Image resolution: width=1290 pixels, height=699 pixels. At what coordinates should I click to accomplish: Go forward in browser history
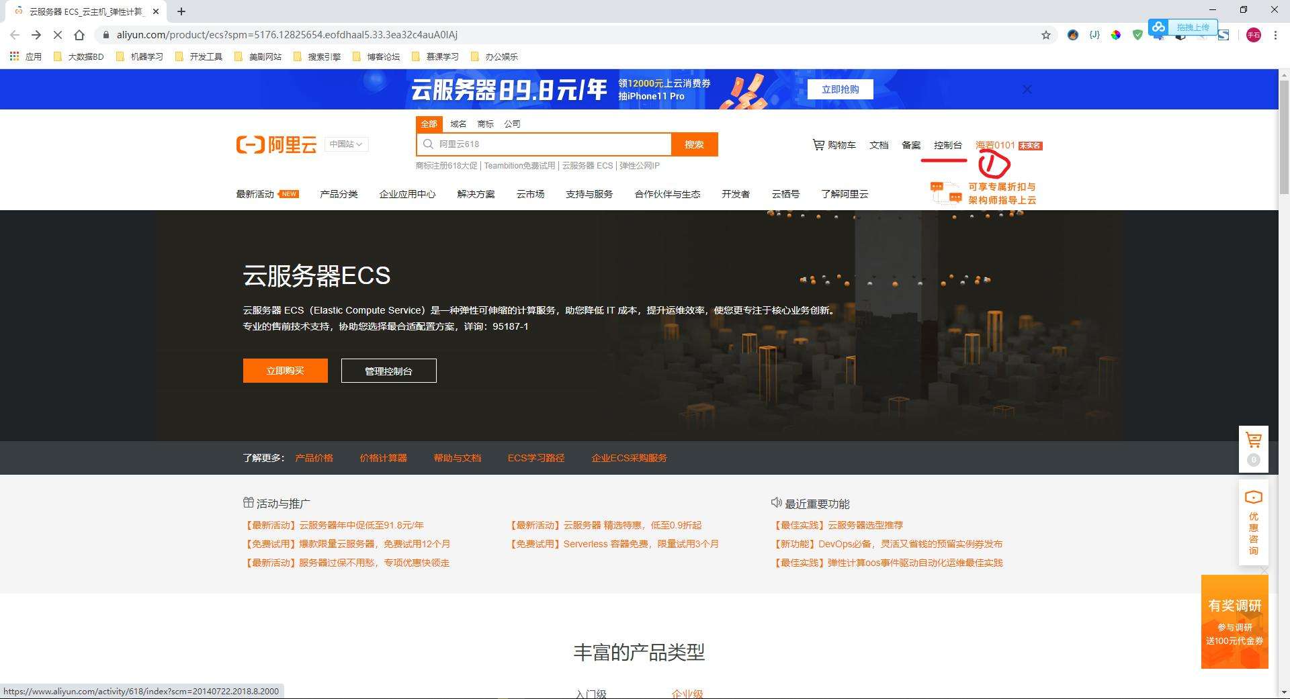[36, 35]
